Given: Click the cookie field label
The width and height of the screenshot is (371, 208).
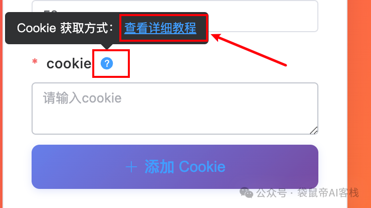Looking at the screenshot, I should 69,64.
